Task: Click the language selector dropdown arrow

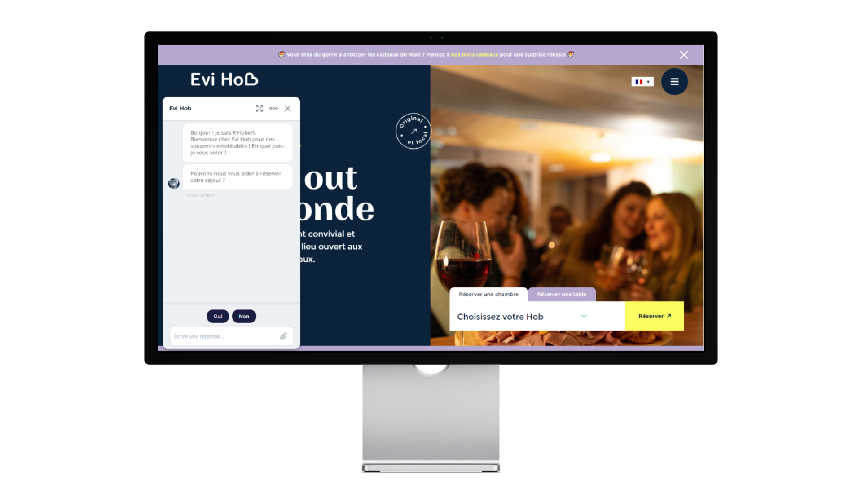Action: pyautogui.click(x=648, y=82)
